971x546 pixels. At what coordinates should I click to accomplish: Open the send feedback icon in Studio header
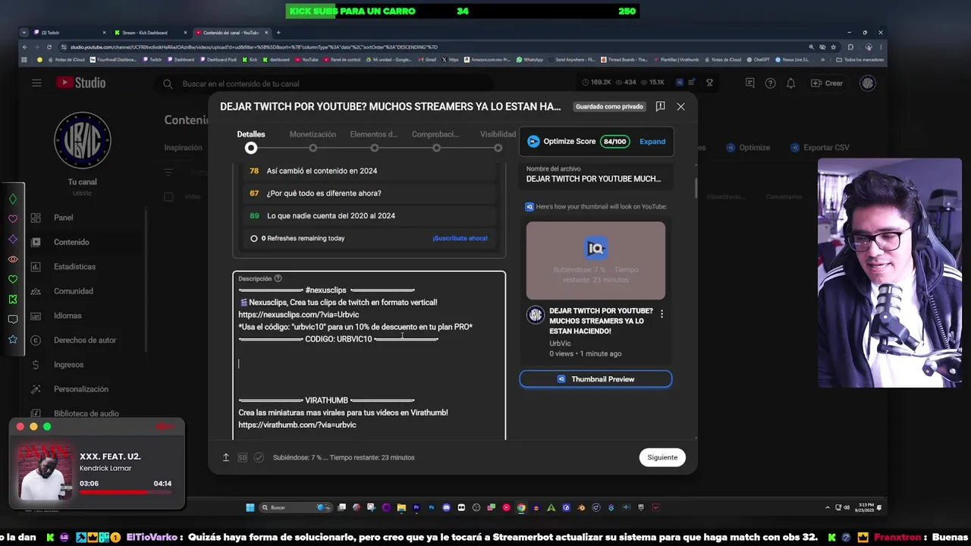[x=749, y=83]
